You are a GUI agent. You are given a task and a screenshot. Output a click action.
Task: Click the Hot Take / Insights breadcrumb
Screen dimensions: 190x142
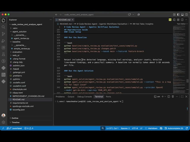143,24
